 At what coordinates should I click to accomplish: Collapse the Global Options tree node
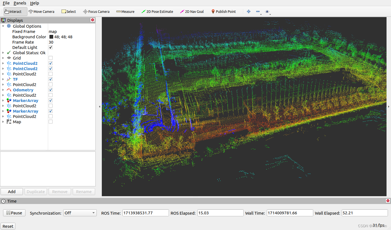pos(3,26)
